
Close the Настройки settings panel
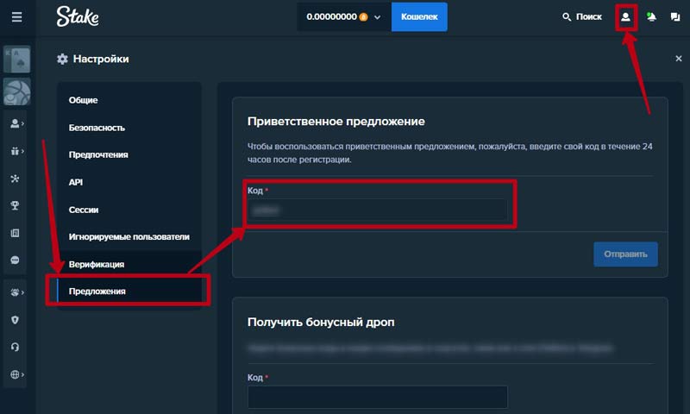tap(679, 59)
